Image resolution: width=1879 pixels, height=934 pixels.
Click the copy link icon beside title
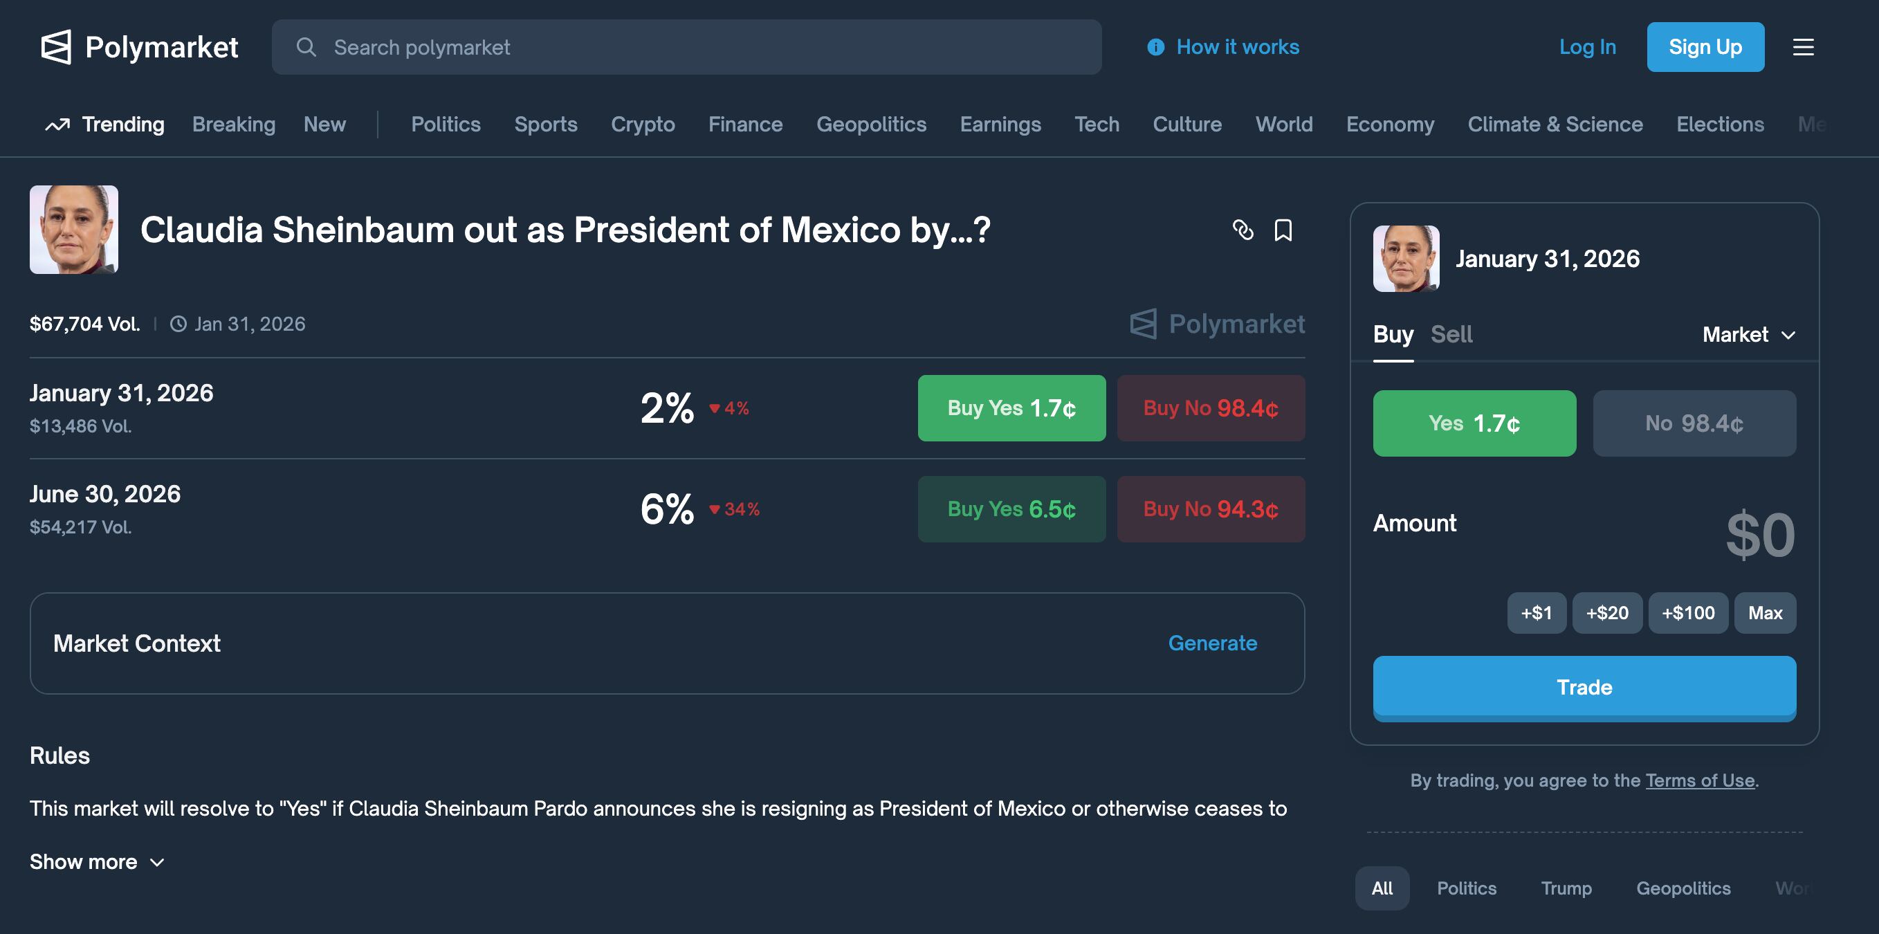[x=1243, y=230]
